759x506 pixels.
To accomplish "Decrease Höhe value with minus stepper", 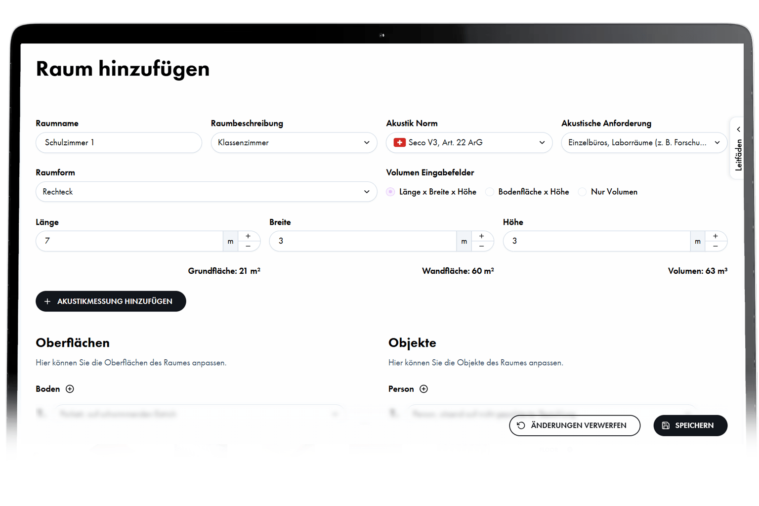I will (x=715, y=246).
